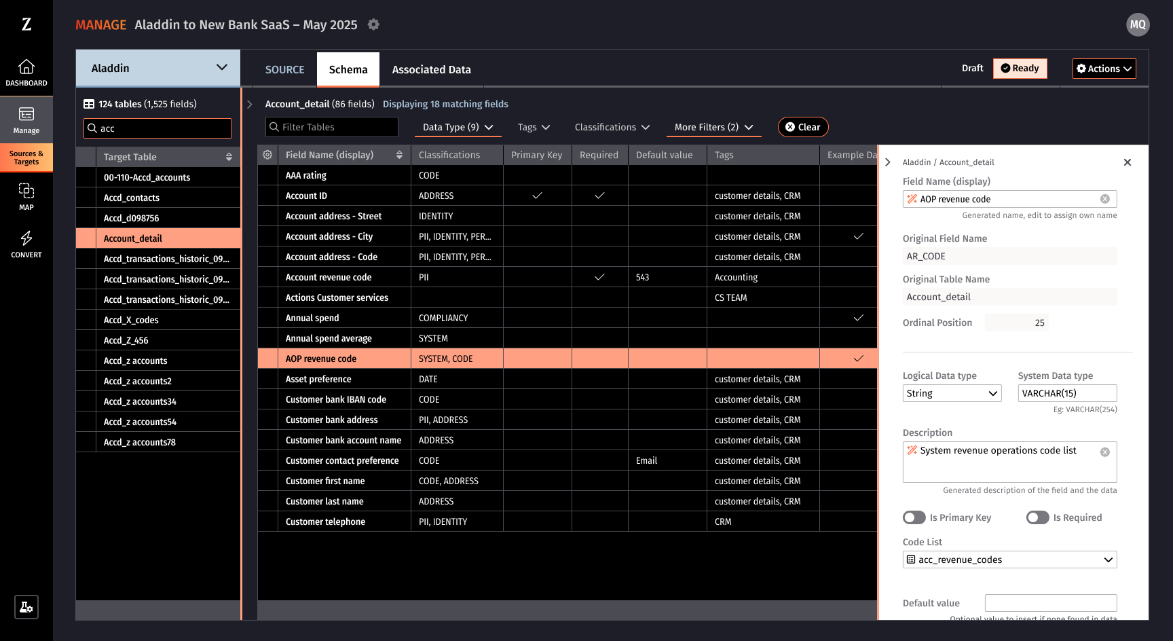1173x641 pixels.
Task: Toggle Required check for Account ID
Action: 599,196
